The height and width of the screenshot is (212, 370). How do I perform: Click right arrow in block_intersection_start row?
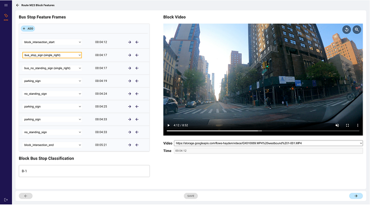(x=129, y=42)
